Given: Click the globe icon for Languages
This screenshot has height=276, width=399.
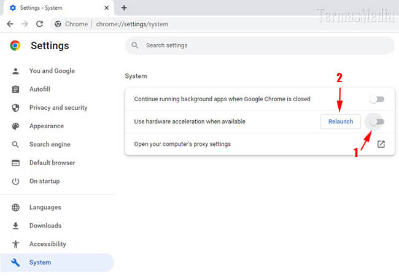Looking at the screenshot, I should pyautogui.click(x=15, y=207).
